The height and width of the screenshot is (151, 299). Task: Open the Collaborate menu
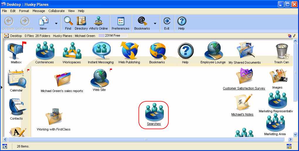click(56, 11)
